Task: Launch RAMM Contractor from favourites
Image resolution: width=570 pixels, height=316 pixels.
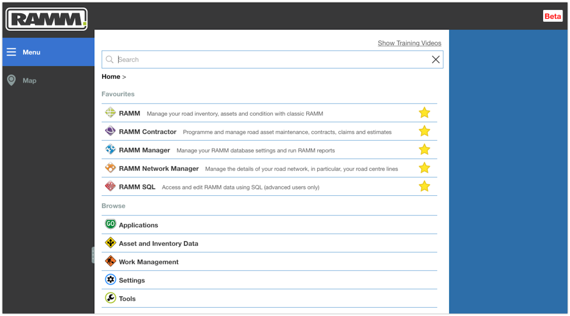Action: click(269, 131)
